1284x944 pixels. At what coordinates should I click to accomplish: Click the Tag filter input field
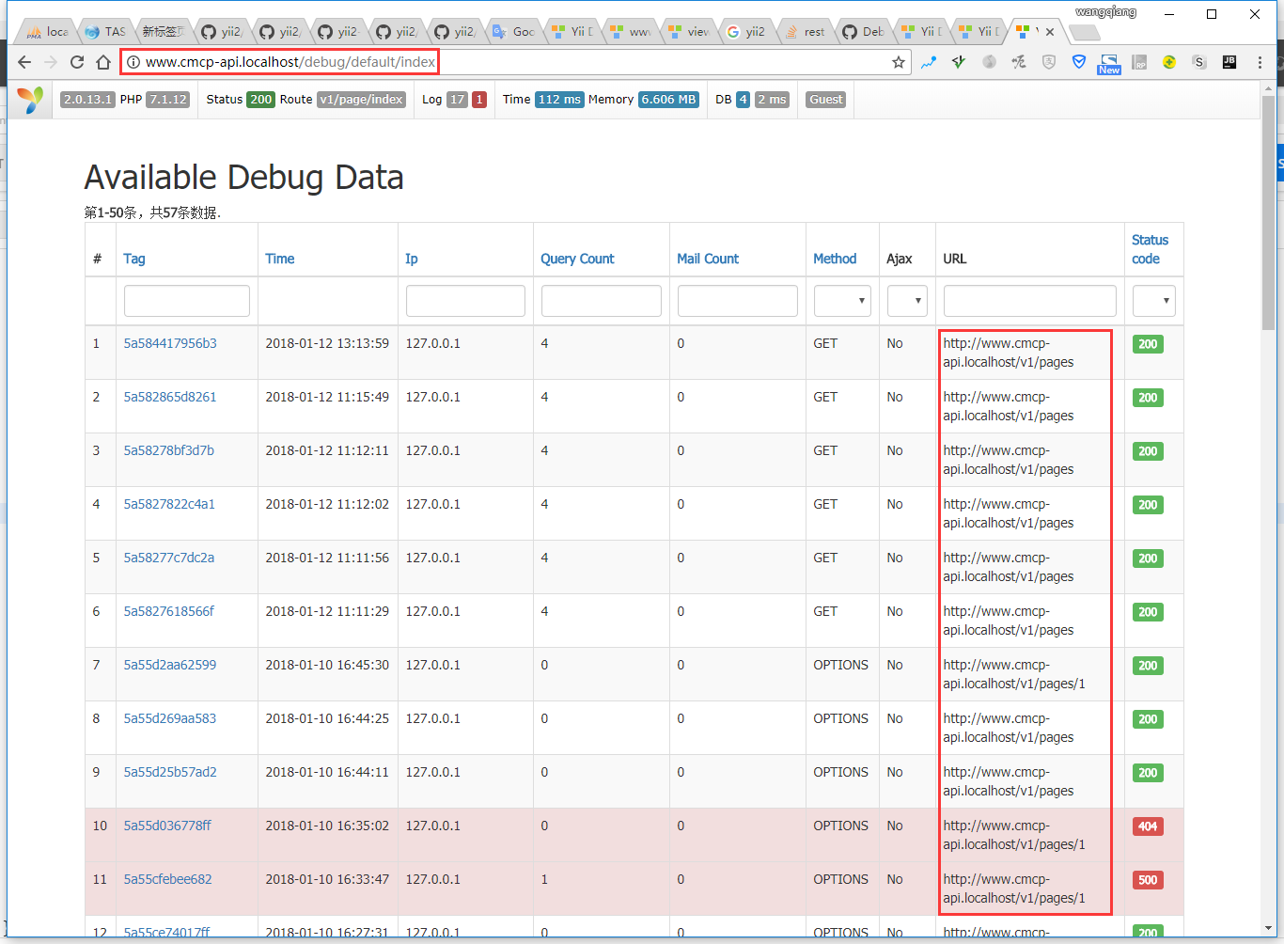pyautogui.click(x=186, y=301)
